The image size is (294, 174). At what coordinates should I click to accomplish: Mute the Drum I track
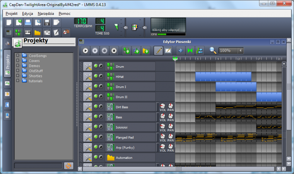click(x=96, y=86)
